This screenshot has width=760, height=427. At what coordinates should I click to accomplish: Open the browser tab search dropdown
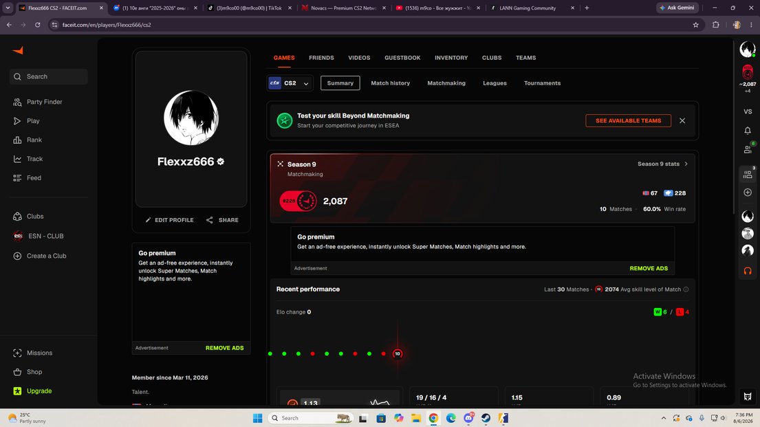[x=8, y=8]
